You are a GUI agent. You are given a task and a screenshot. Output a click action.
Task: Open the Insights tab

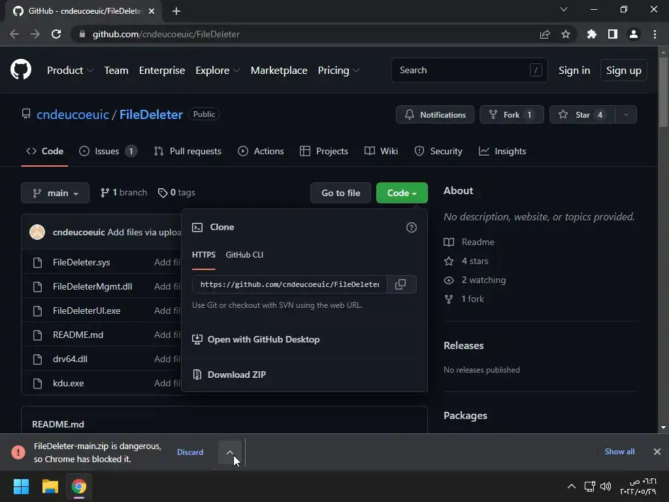pyautogui.click(x=502, y=151)
